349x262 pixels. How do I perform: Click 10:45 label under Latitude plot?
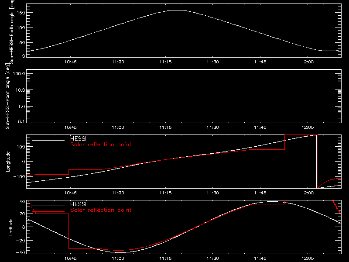point(71,259)
